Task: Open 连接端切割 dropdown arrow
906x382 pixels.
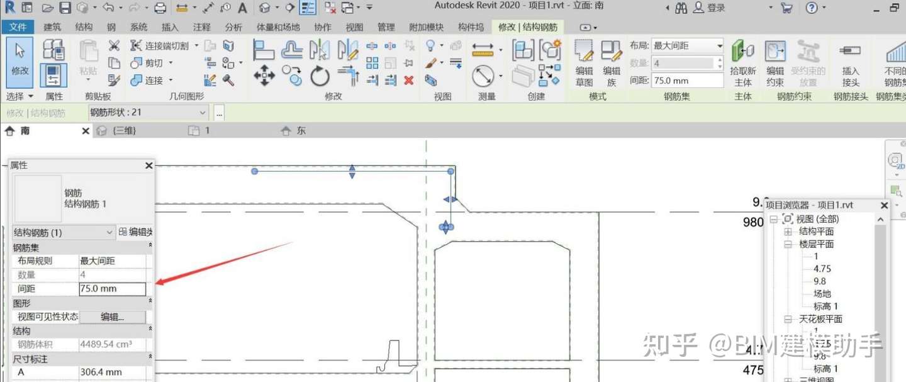Action: (x=196, y=45)
